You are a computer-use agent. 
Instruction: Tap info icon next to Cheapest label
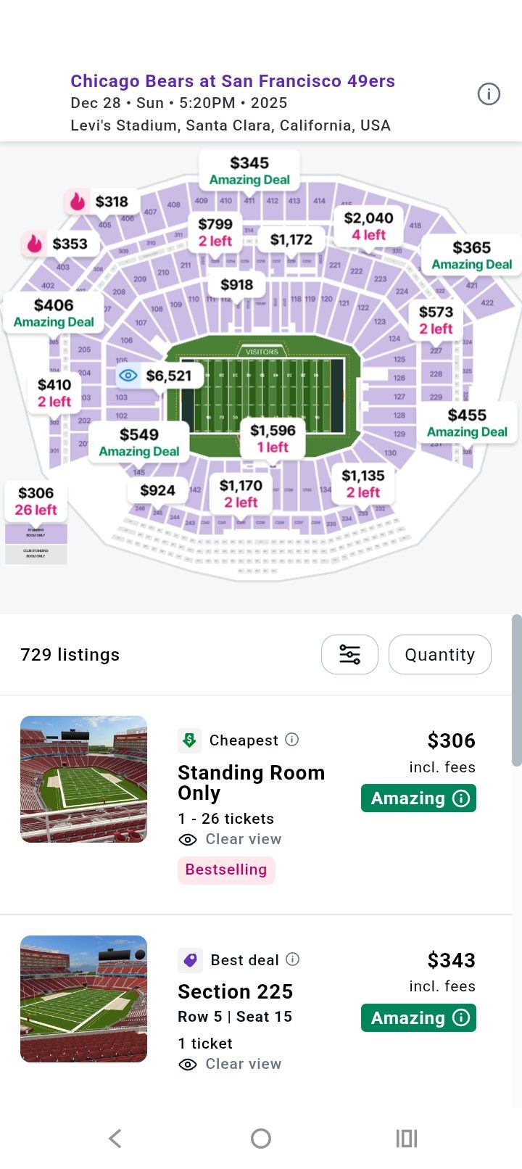292,740
